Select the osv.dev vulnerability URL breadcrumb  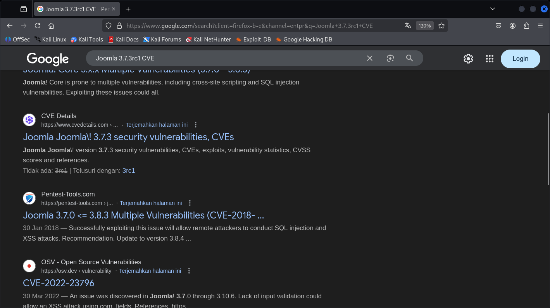tap(76, 271)
